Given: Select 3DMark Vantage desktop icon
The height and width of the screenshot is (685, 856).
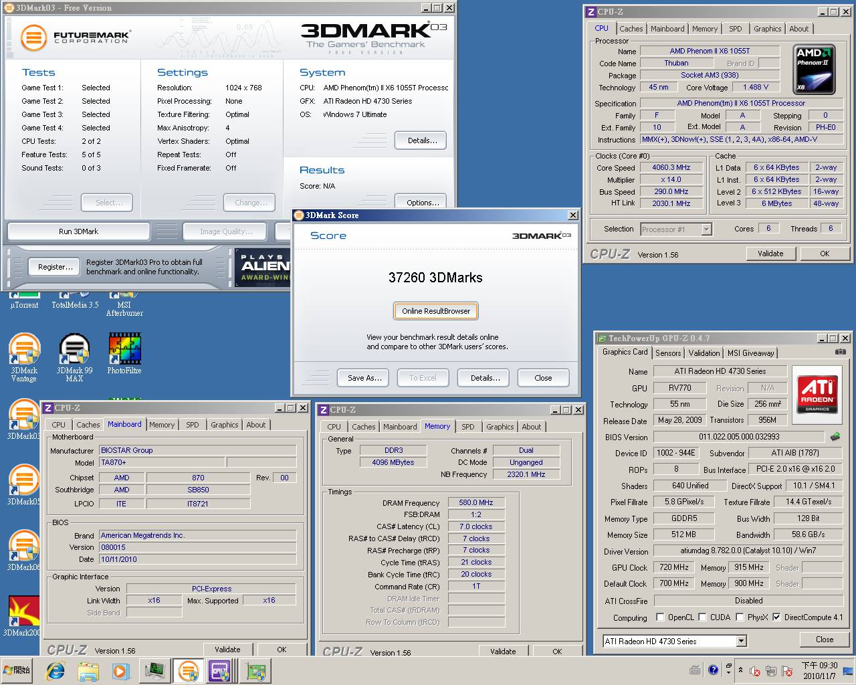Looking at the screenshot, I should click(24, 359).
